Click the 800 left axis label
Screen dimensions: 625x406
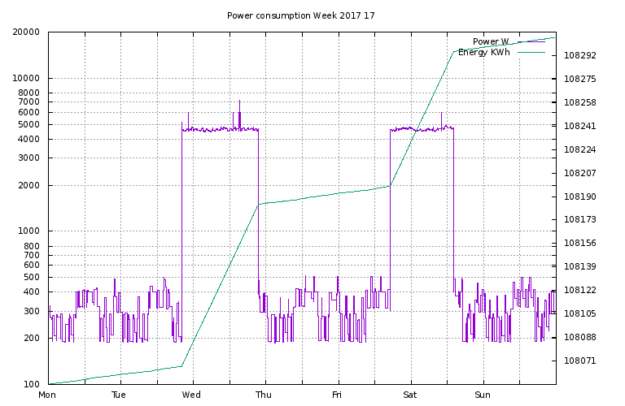32,246
